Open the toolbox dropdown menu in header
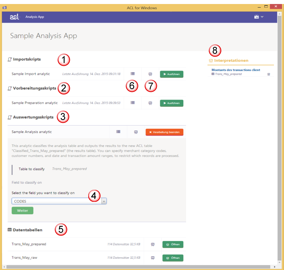This screenshot has width=284, height=270. click(259, 17)
